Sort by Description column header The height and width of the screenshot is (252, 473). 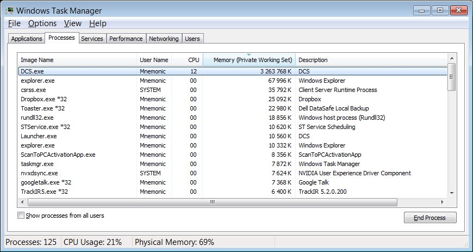click(x=371, y=60)
